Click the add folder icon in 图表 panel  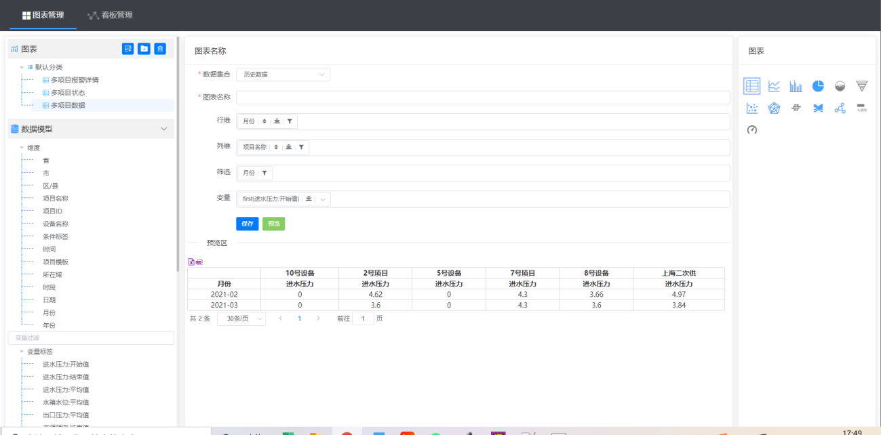(x=144, y=49)
